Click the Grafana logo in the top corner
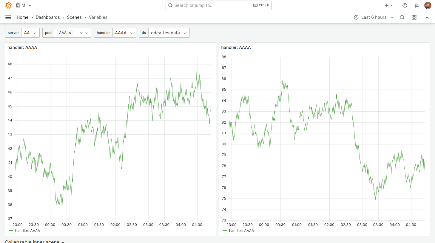 [x=8, y=5]
